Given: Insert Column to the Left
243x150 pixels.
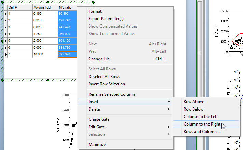Looking at the screenshot, I should [200, 117].
